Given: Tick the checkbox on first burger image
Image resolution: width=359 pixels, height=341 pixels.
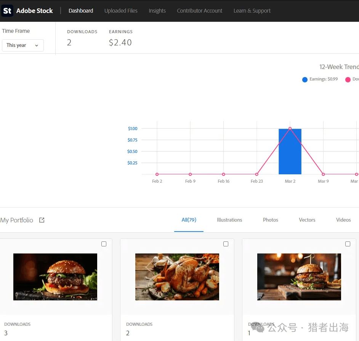Looking at the screenshot, I should tap(104, 244).
